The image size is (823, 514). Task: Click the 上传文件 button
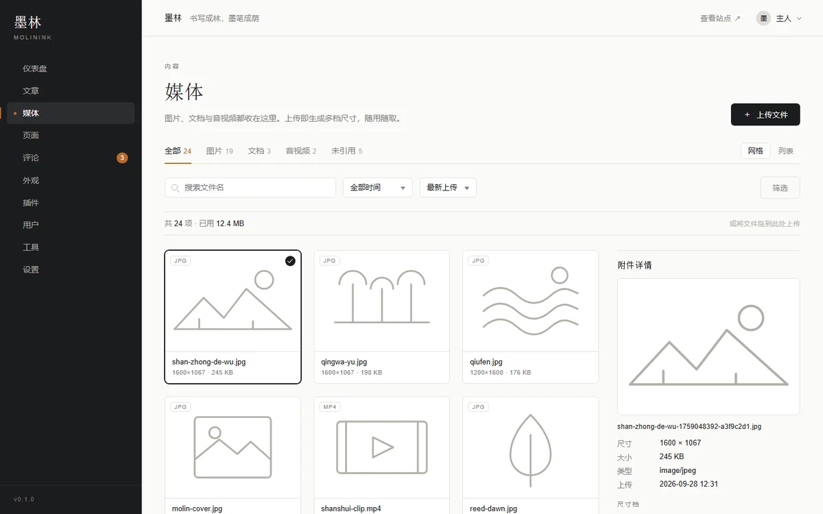point(765,115)
